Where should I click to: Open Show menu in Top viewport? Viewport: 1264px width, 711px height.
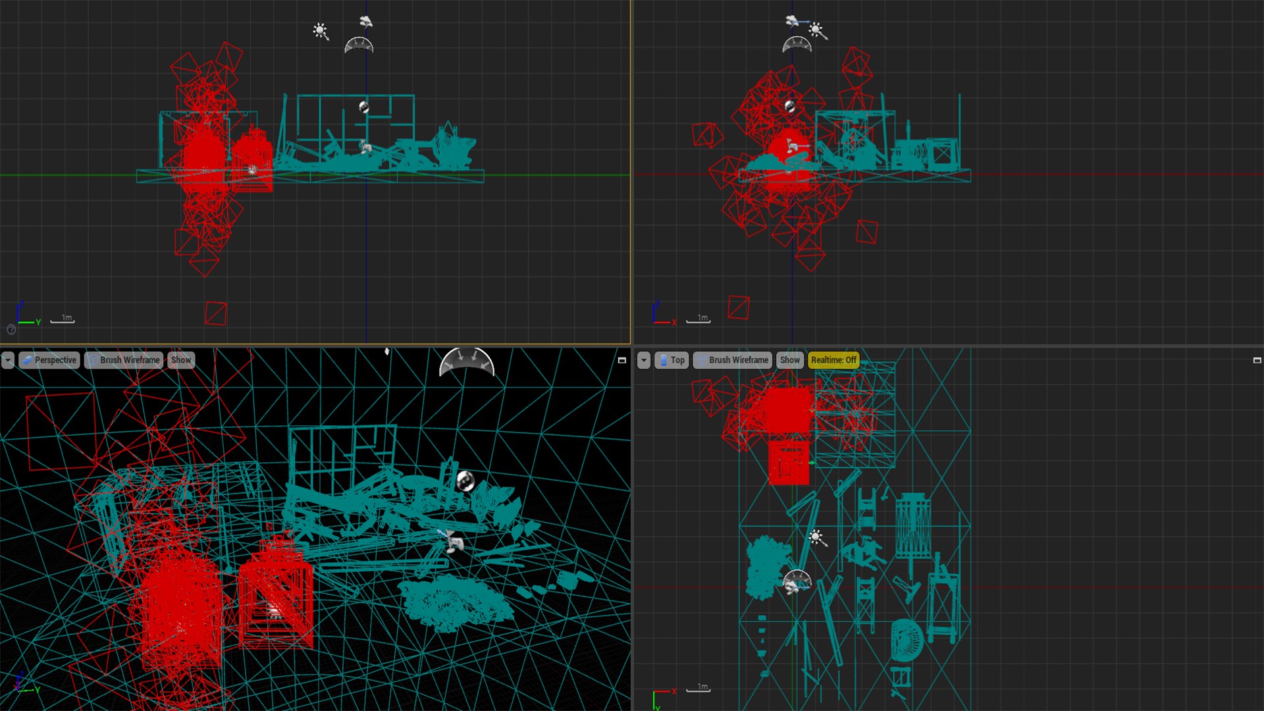tap(789, 360)
